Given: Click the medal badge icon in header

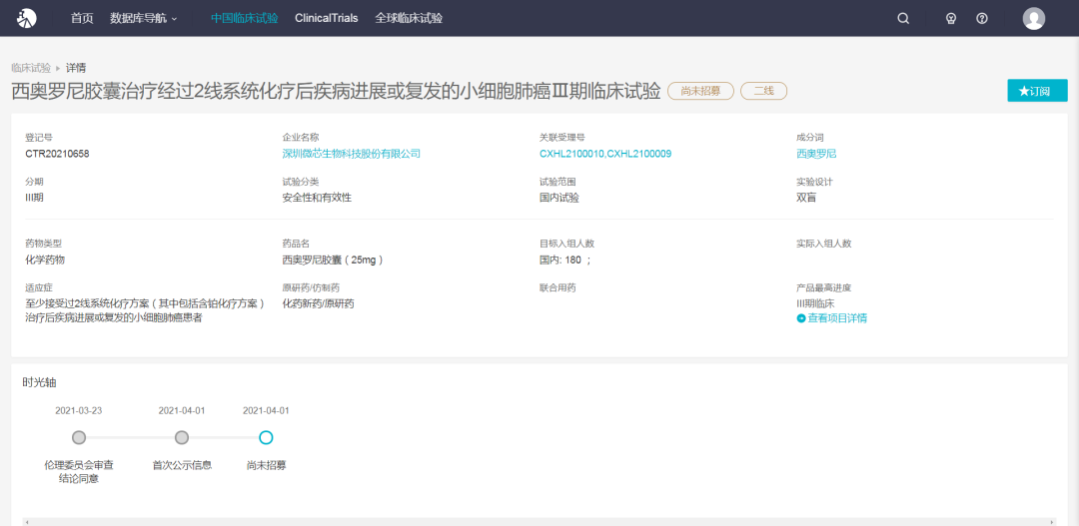Looking at the screenshot, I should [x=951, y=19].
